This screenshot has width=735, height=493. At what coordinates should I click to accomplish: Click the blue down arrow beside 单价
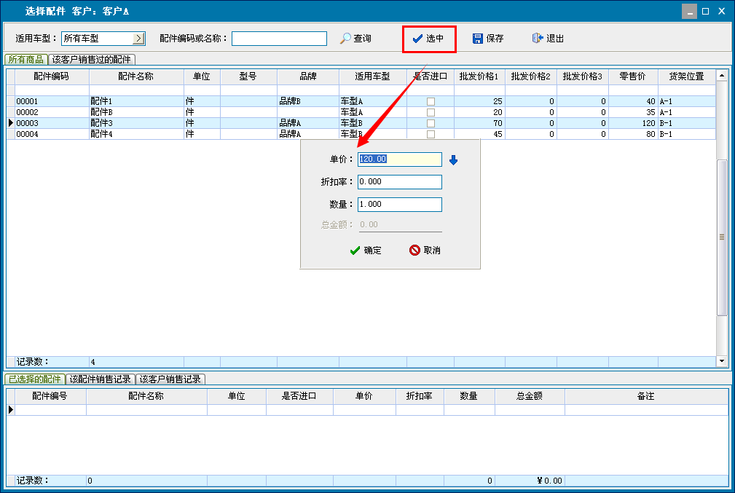tap(453, 160)
